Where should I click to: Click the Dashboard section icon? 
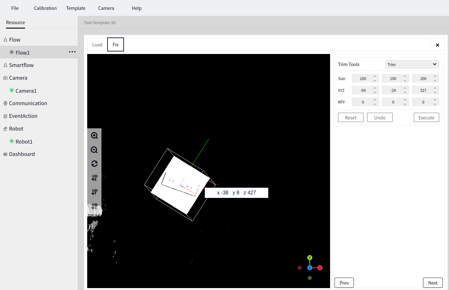click(5, 154)
